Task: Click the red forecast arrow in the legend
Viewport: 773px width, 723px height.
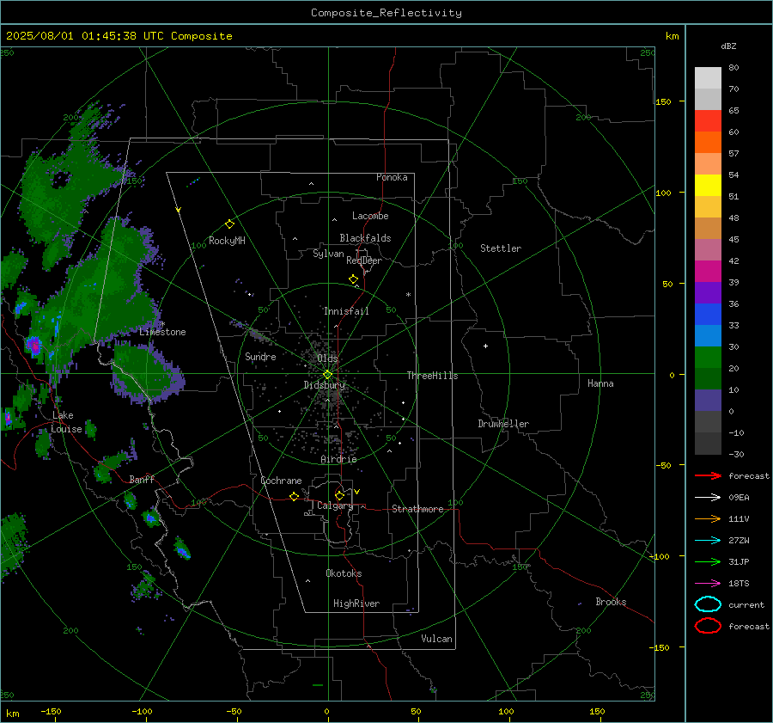Action: (x=708, y=475)
